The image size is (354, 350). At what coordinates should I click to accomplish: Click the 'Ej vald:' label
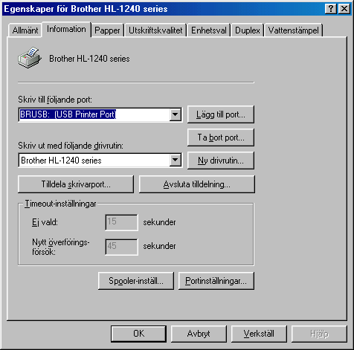tap(45, 222)
